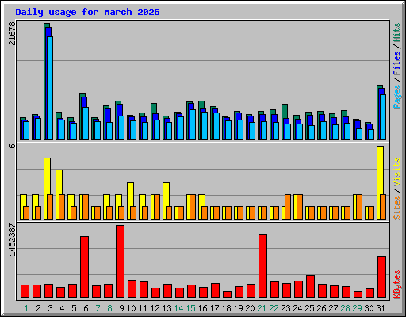Select the orange Sites bar for day 12
This screenshot has width=406, height=317.
(157, 207)
